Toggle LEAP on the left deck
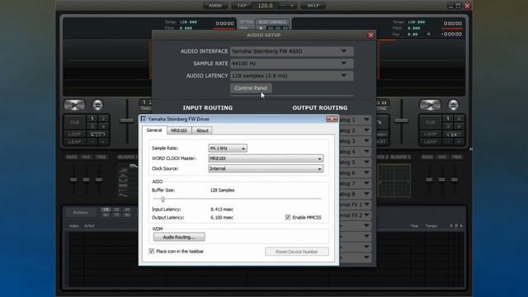The height and width of the screenshot is (297, 528). click(x=75, y=142)
